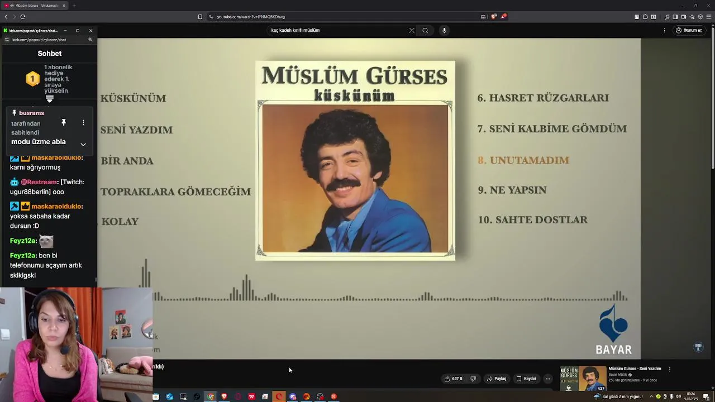Open the notification center icon

[706, 396]
